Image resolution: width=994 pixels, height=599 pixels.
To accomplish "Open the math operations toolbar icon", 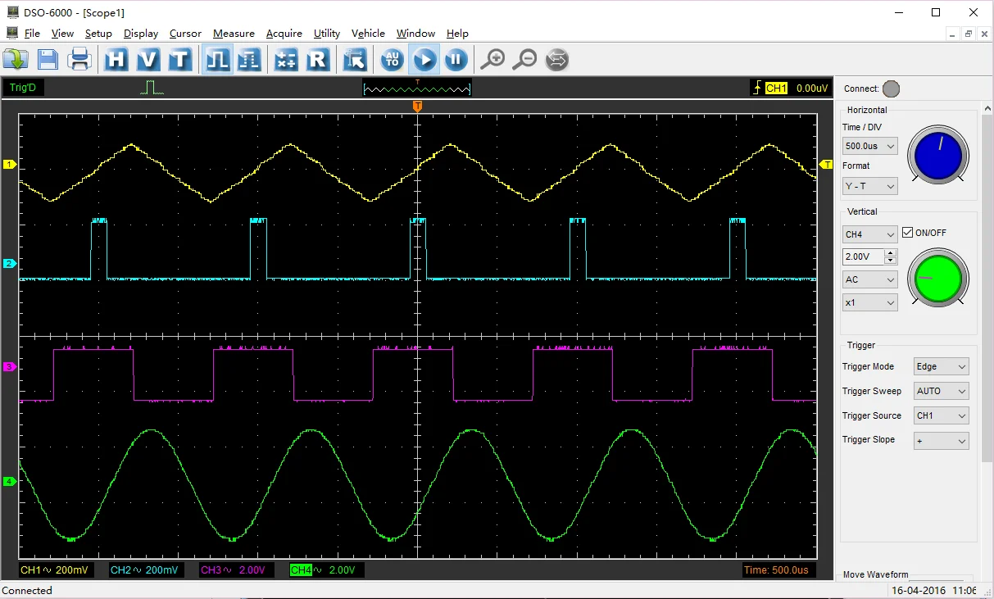I will coord(285,60).
